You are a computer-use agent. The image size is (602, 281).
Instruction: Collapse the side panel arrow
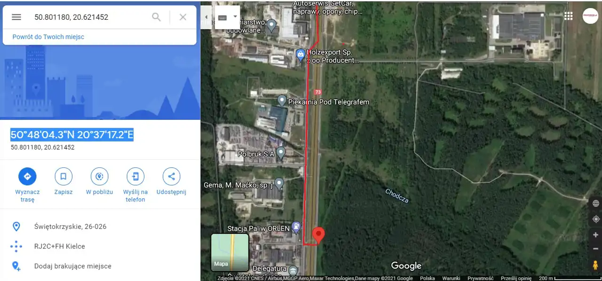click(206, 17)
